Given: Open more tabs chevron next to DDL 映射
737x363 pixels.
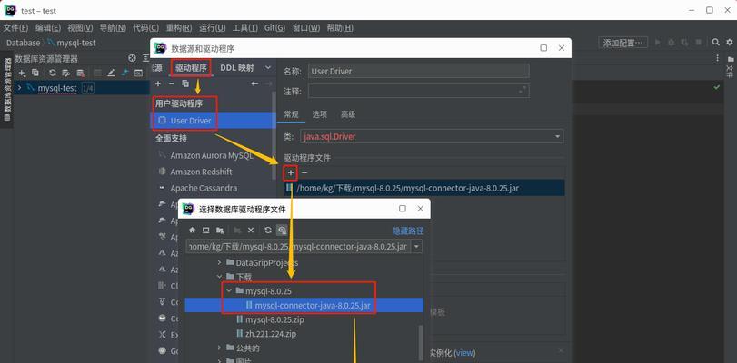Looking at the screenshot, I should click(268, 68).
